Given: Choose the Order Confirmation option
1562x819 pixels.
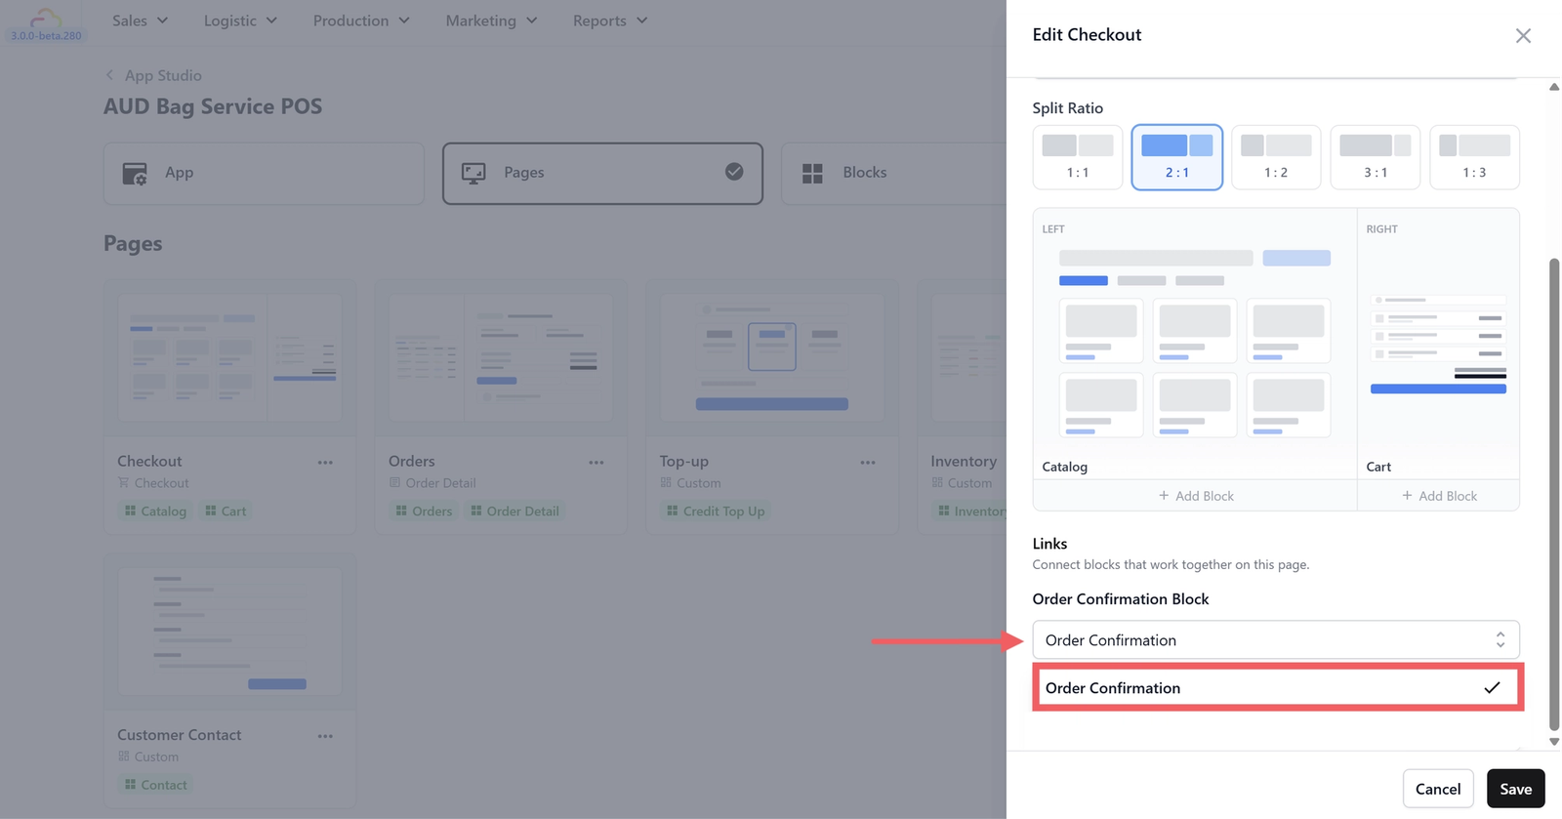Looking at the screenshot, I should pos(1278,688).
